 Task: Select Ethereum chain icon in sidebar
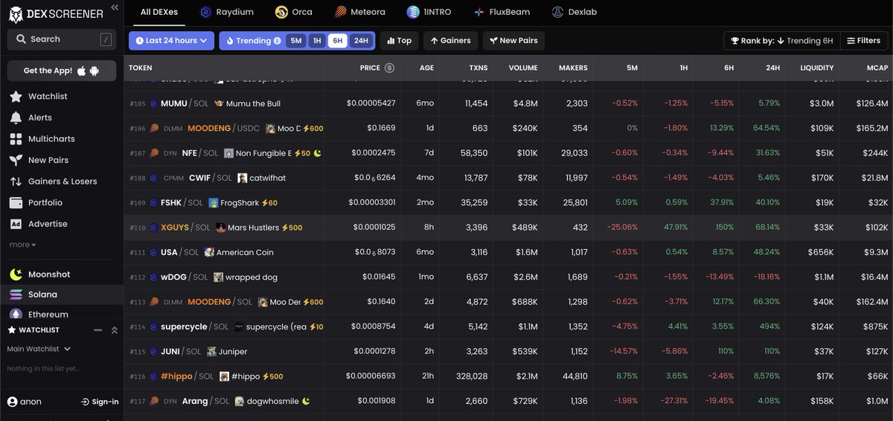pyautogui.click(x=16, y=315)
